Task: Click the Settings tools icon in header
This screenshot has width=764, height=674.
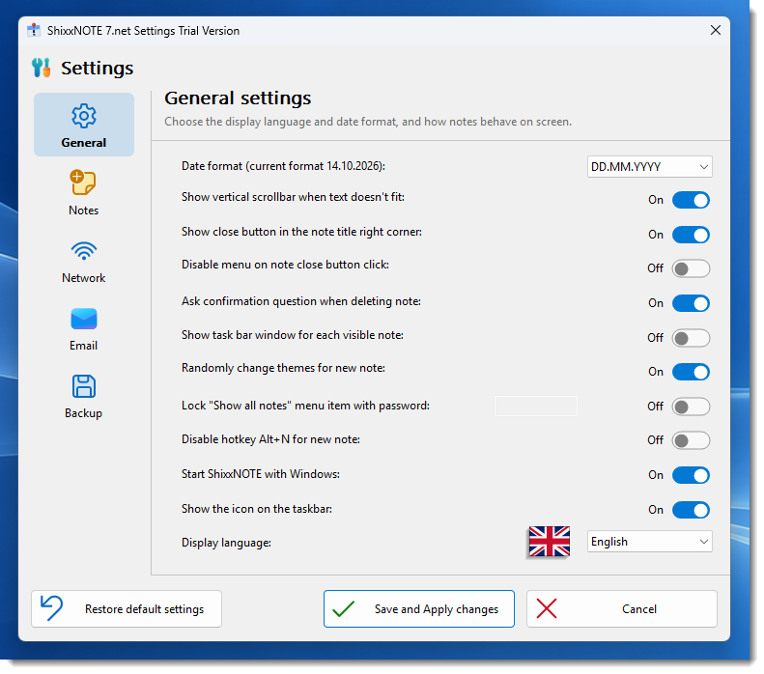Action: [42, 68]
